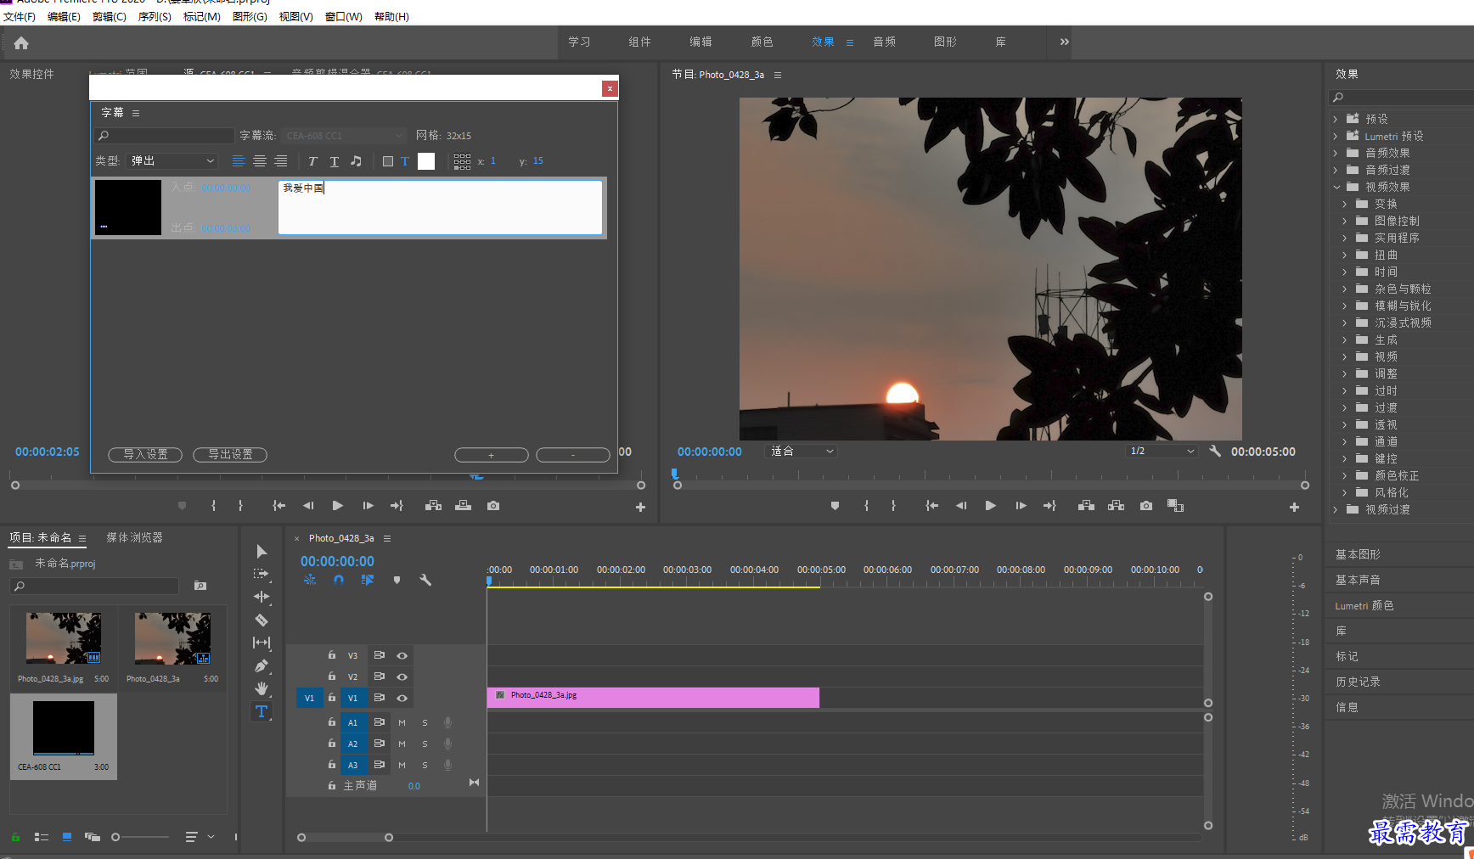Viewport: 1474px width, 859px height.
Task: Apply italic to caption text
Action: (x=312, y=161)
